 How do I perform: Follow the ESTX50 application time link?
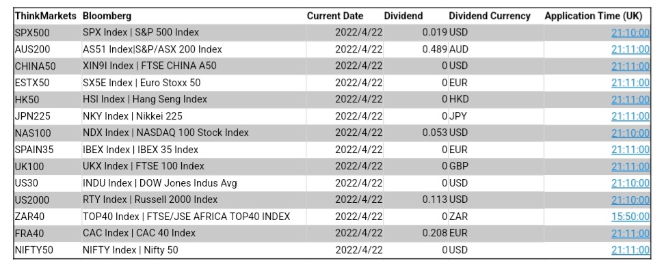(630, 83)
